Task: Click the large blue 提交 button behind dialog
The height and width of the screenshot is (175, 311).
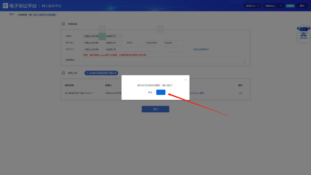Action: coord(155,109)
